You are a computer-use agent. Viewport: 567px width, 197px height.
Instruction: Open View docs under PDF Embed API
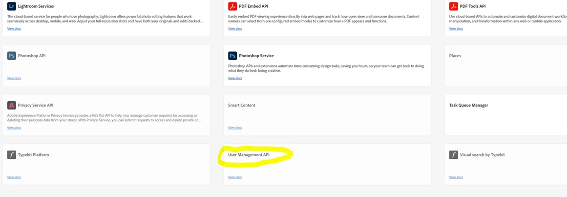coord(235,29)
